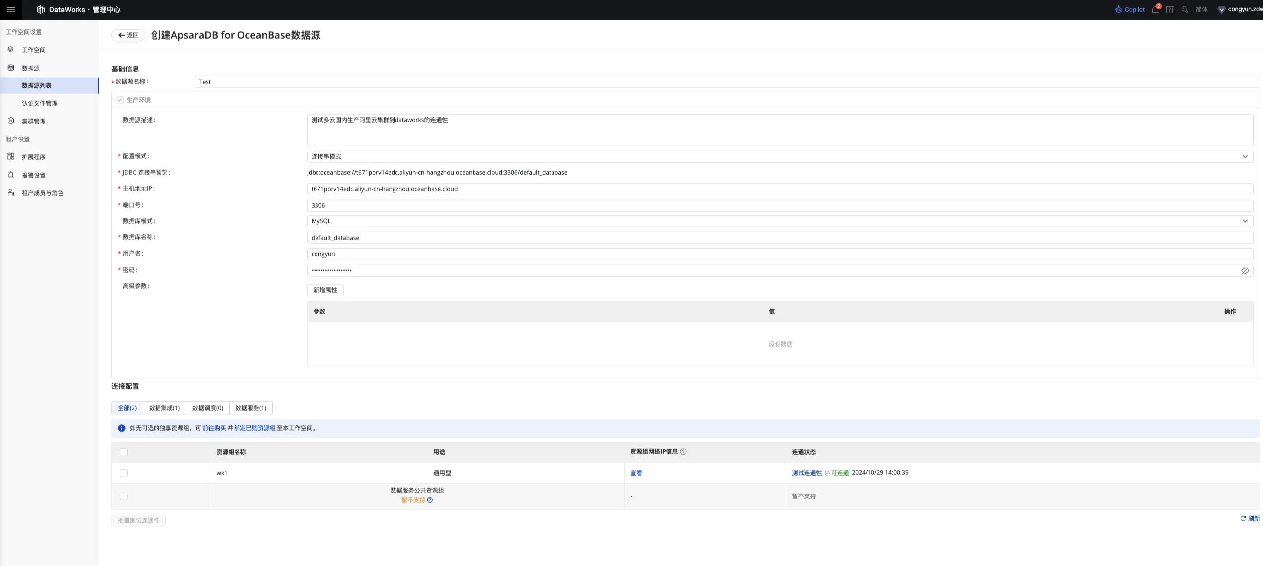Select the 数据集成(1) tab

coord(164,408)
